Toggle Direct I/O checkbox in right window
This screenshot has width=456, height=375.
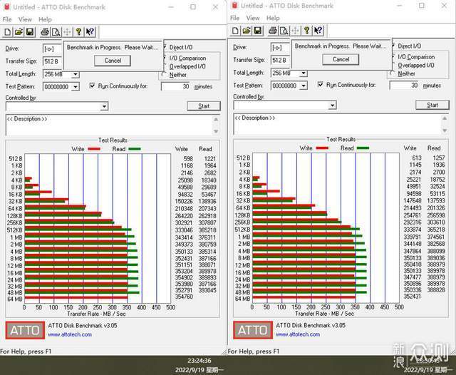coord(393,46)
